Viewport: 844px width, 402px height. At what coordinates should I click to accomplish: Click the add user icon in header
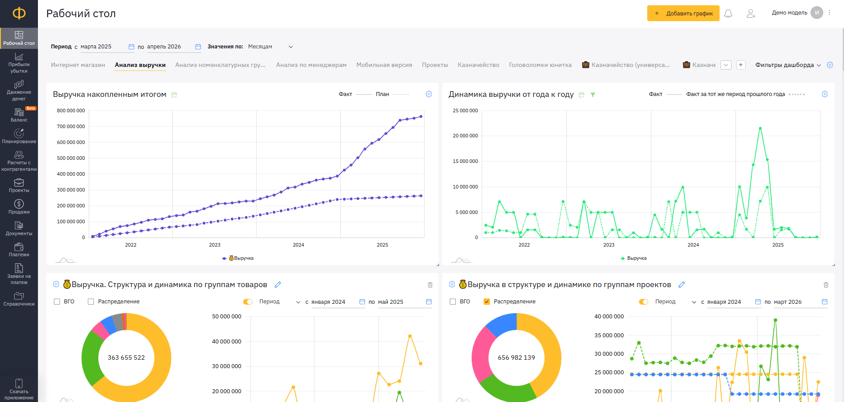pyautogui.click(x=750, y=13)
